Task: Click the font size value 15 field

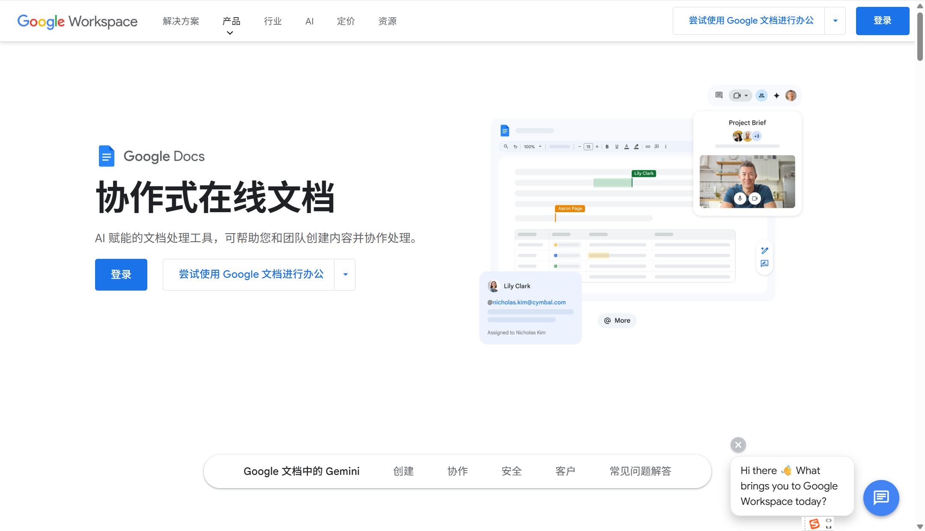Action: coord(588,146)
